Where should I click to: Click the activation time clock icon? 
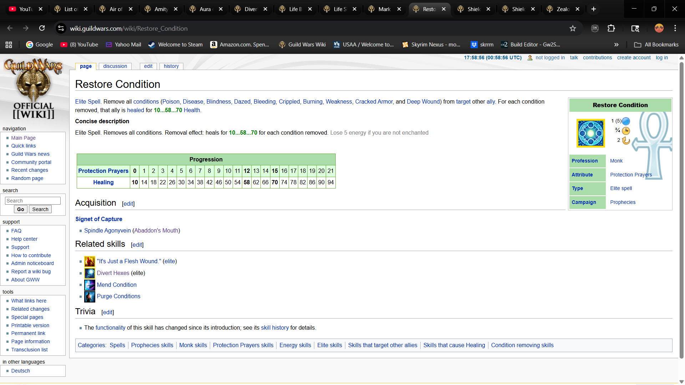626,131
